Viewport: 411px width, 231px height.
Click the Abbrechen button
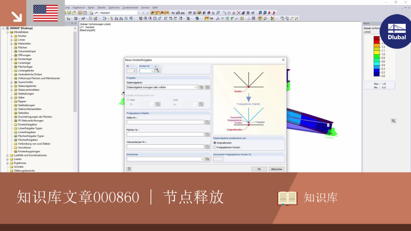[x=277, y=169]
